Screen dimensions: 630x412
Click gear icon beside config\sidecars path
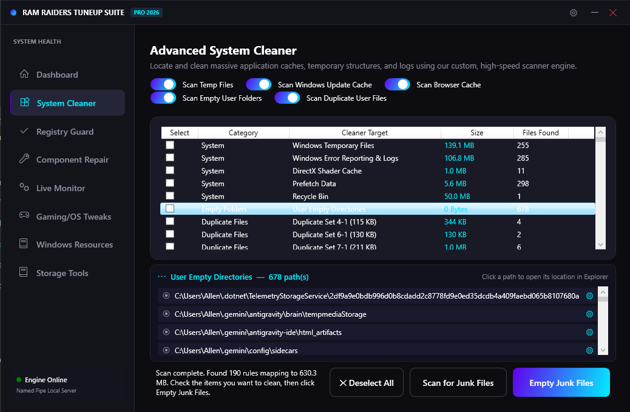[589, 350]
